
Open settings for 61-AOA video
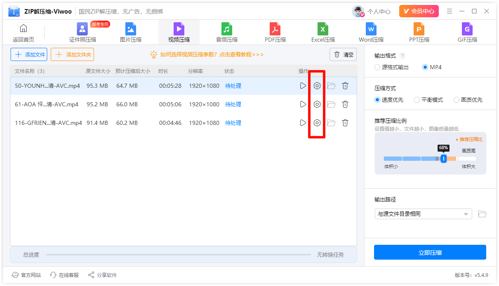[317, 104]
